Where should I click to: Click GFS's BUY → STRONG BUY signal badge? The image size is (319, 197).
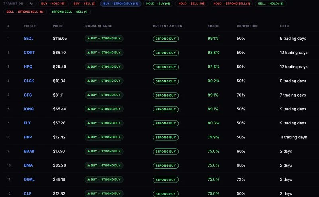point(104,95)
